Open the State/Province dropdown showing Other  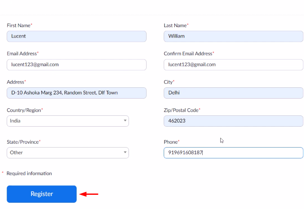68,153
